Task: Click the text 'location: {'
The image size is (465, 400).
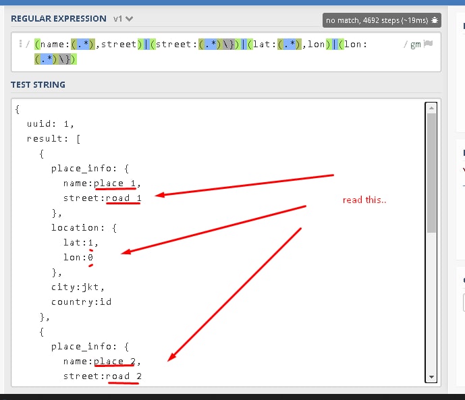Action: [x=84, y=228]
